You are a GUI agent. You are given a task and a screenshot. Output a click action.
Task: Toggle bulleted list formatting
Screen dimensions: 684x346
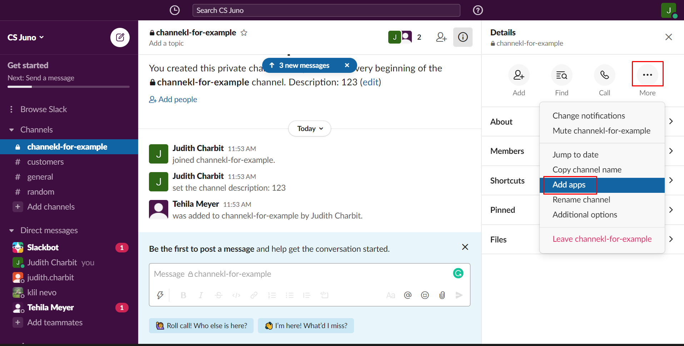(289, 295)
